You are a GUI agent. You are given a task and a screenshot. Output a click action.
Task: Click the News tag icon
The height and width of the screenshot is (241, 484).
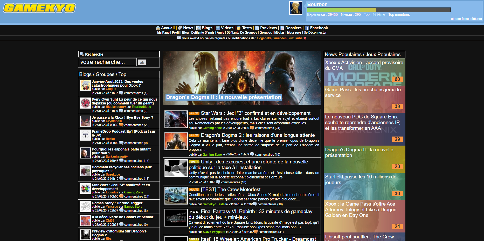click(180, 28)
